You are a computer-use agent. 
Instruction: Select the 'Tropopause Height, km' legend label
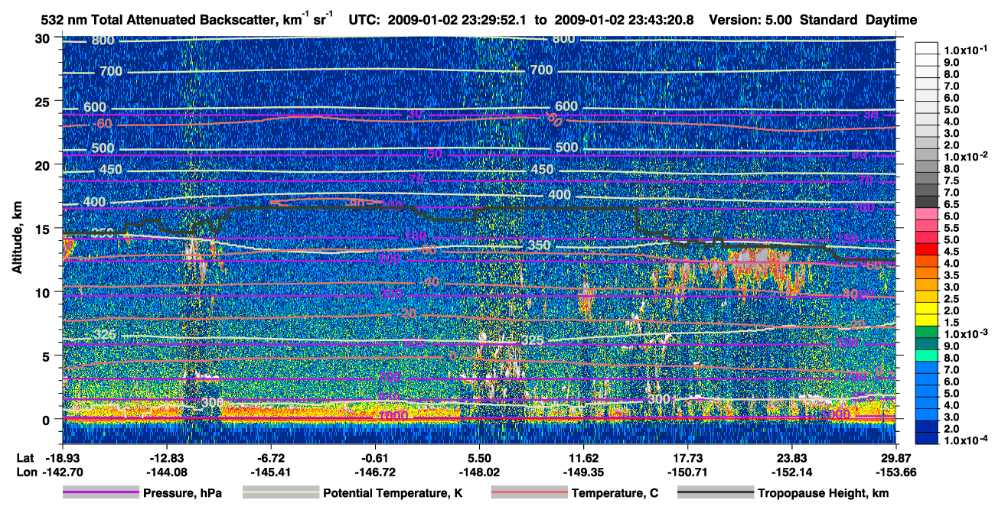click(823, 494)
